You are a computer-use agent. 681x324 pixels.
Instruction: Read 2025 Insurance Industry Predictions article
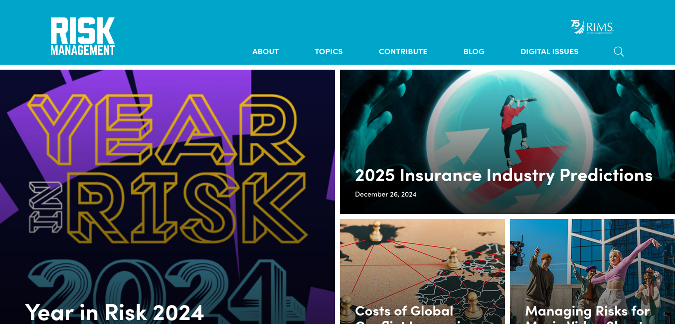tap(504, 175)
